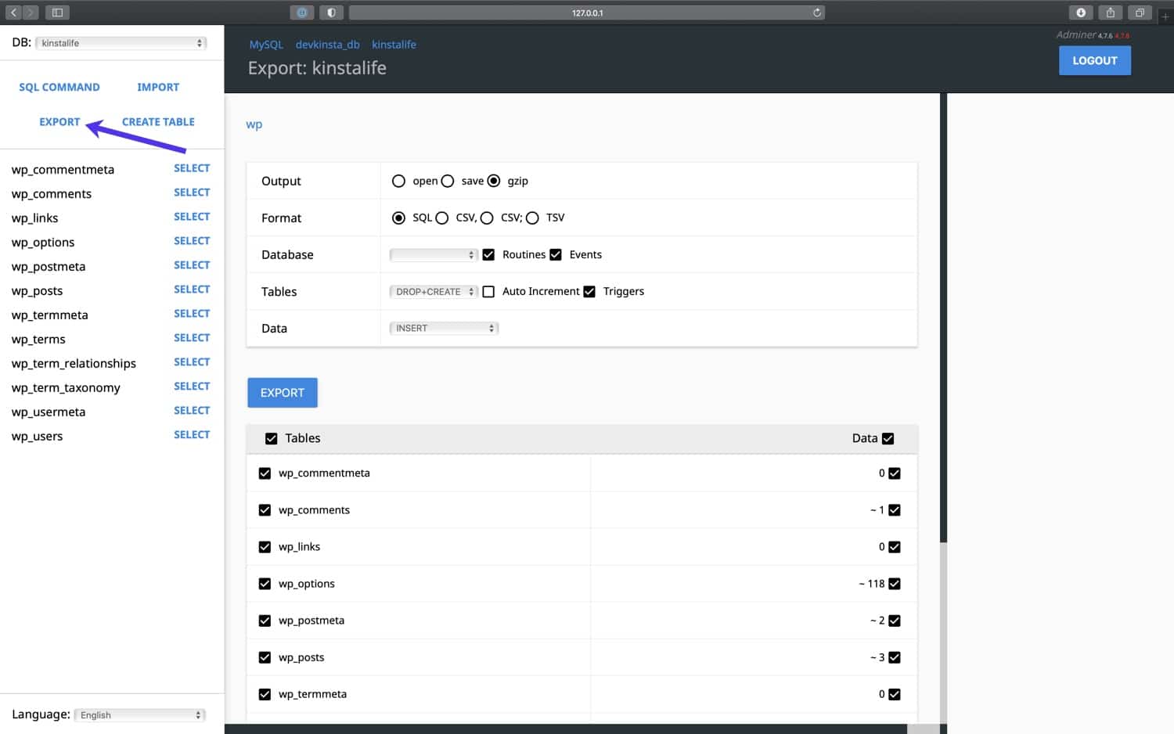Toggle the browser sidebar icon
Viewport: 1174px width, 734px height.
[x=56, y=13]
